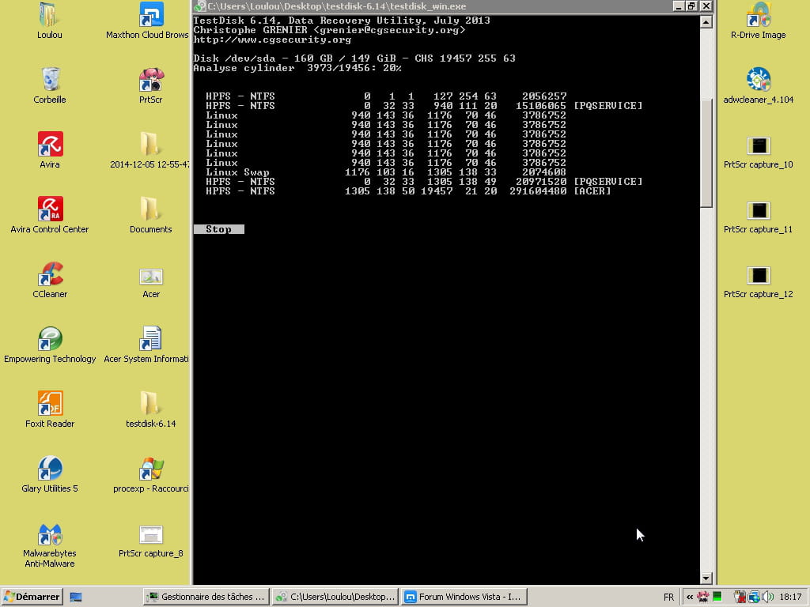
Task: Close the testdisk_win.exe console window
Action: [x=706, y=6]
